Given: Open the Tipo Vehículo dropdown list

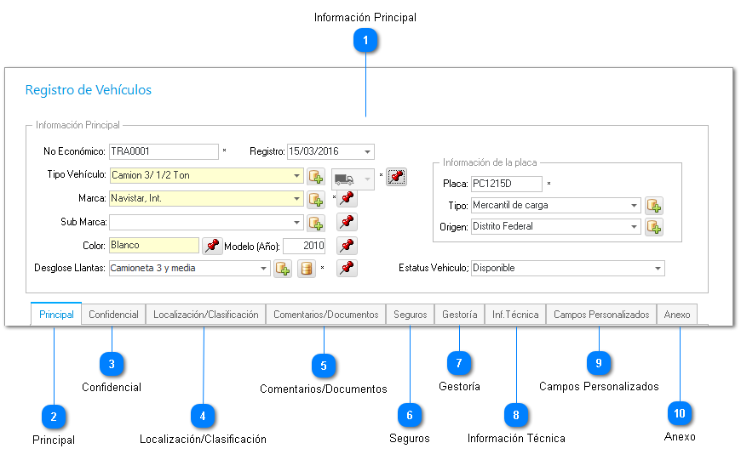Looking at the screenshot, I should (x=297, y=176).
